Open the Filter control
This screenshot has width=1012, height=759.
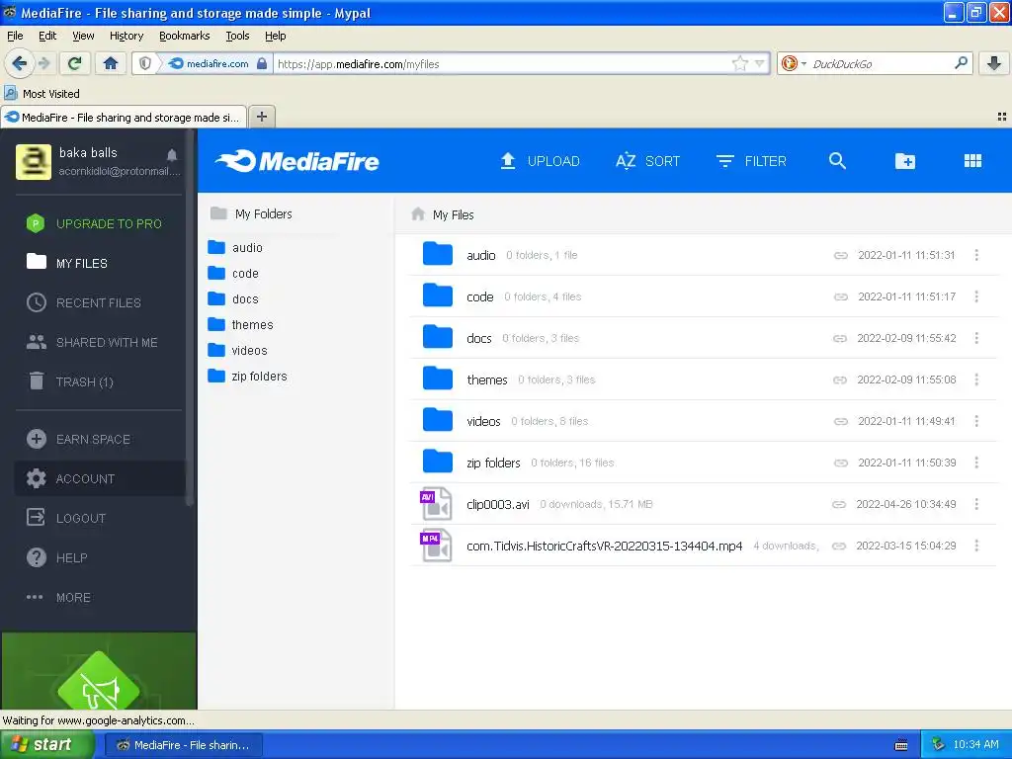coord(751,161)
